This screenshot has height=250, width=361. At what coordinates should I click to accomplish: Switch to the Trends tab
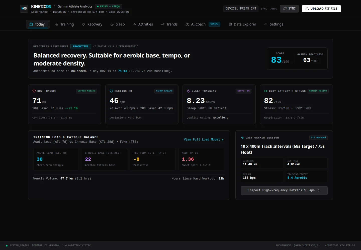tap(169, 24)
